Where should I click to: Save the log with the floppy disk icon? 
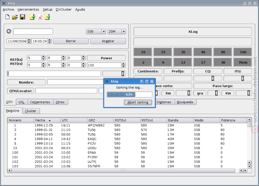pos(22,17)
